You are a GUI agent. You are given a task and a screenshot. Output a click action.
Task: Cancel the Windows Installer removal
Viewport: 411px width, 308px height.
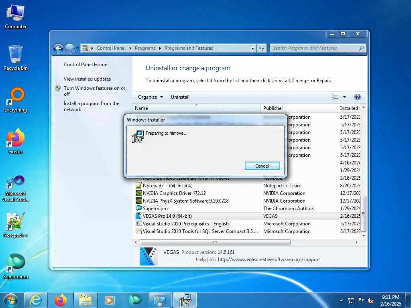pos(262,166)
